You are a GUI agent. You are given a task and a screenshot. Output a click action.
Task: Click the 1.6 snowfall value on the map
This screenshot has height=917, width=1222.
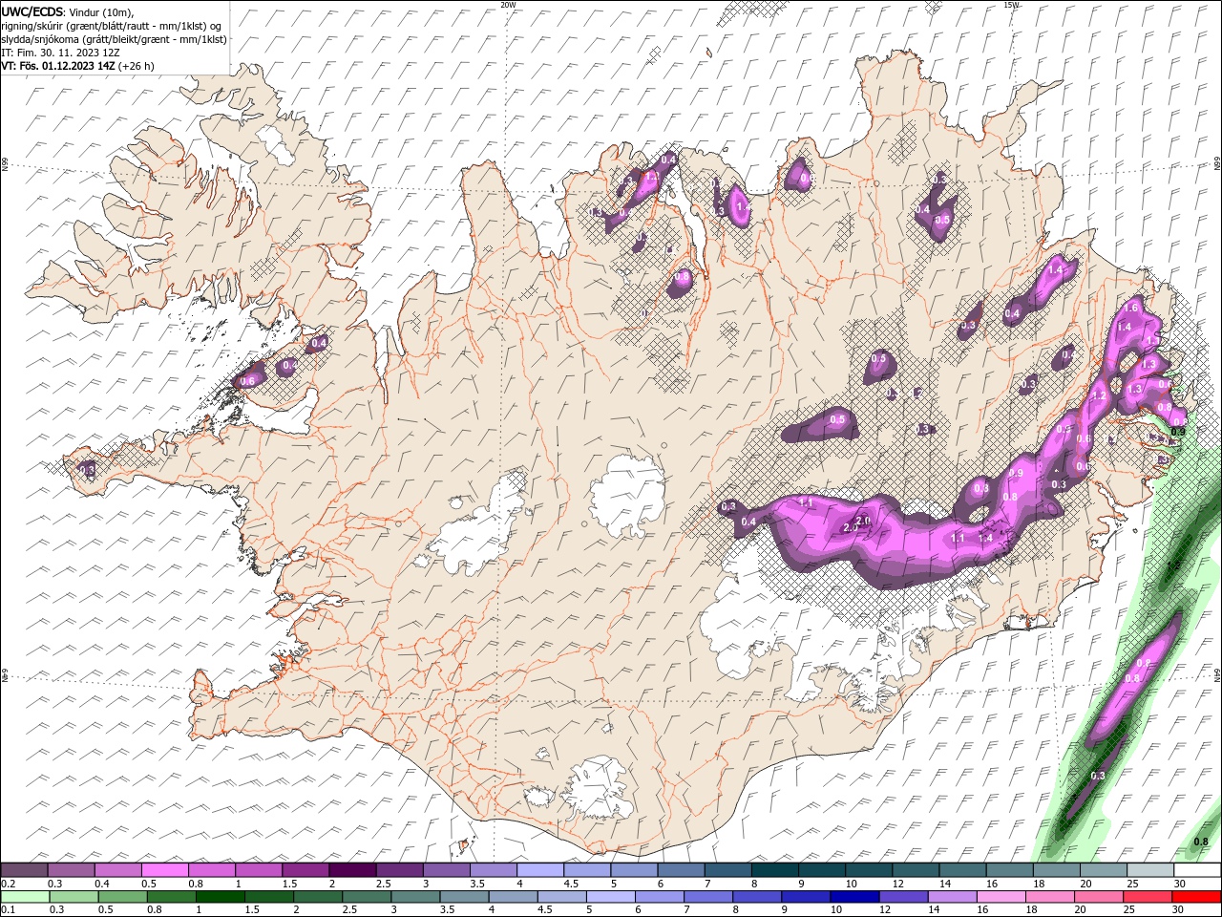(1131, 308)
